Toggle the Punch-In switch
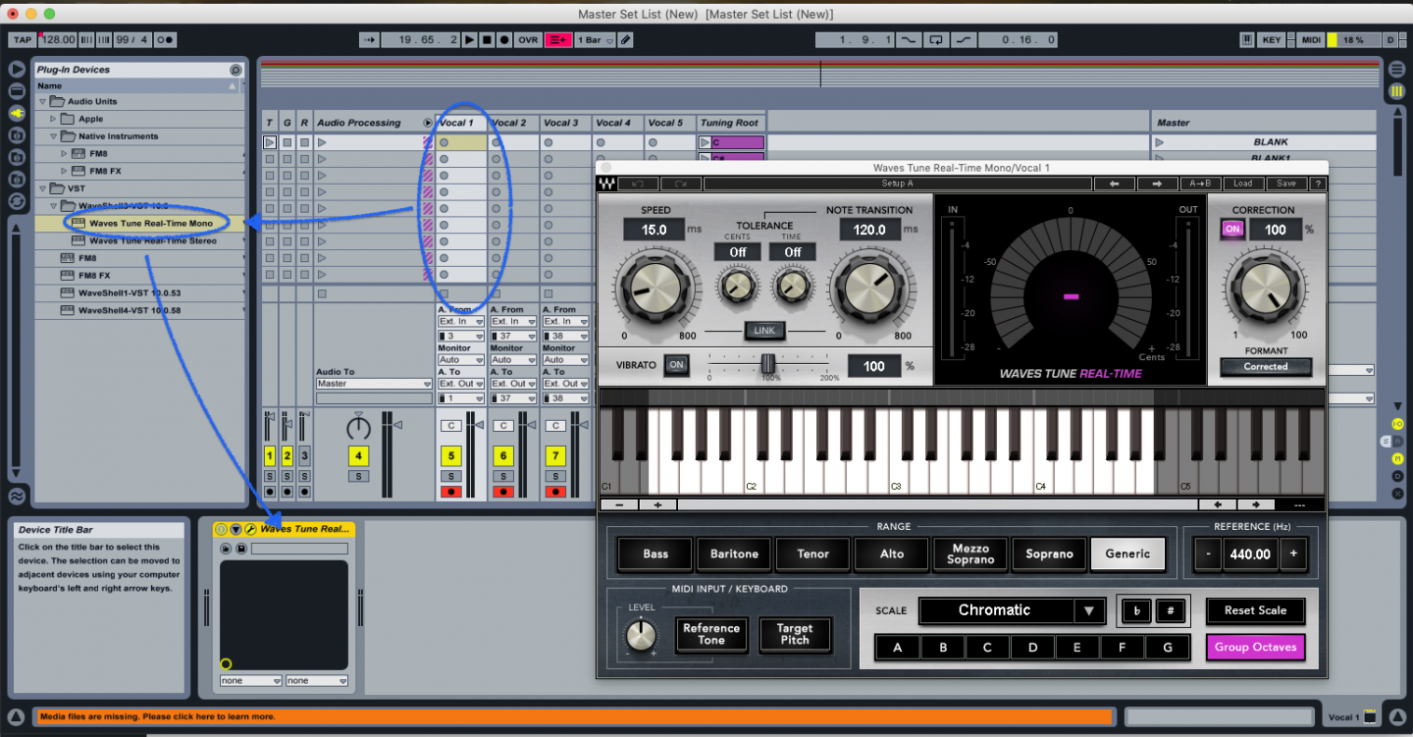This screenshot has width=1413, height=737. (910, 40)
